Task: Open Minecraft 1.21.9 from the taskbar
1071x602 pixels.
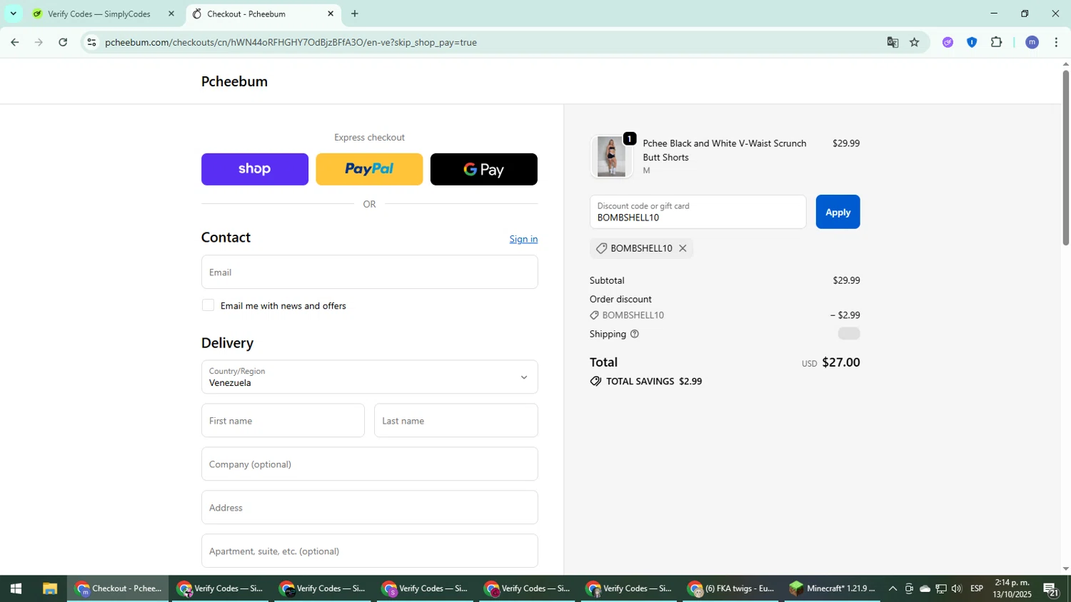Action: point(833,588)
